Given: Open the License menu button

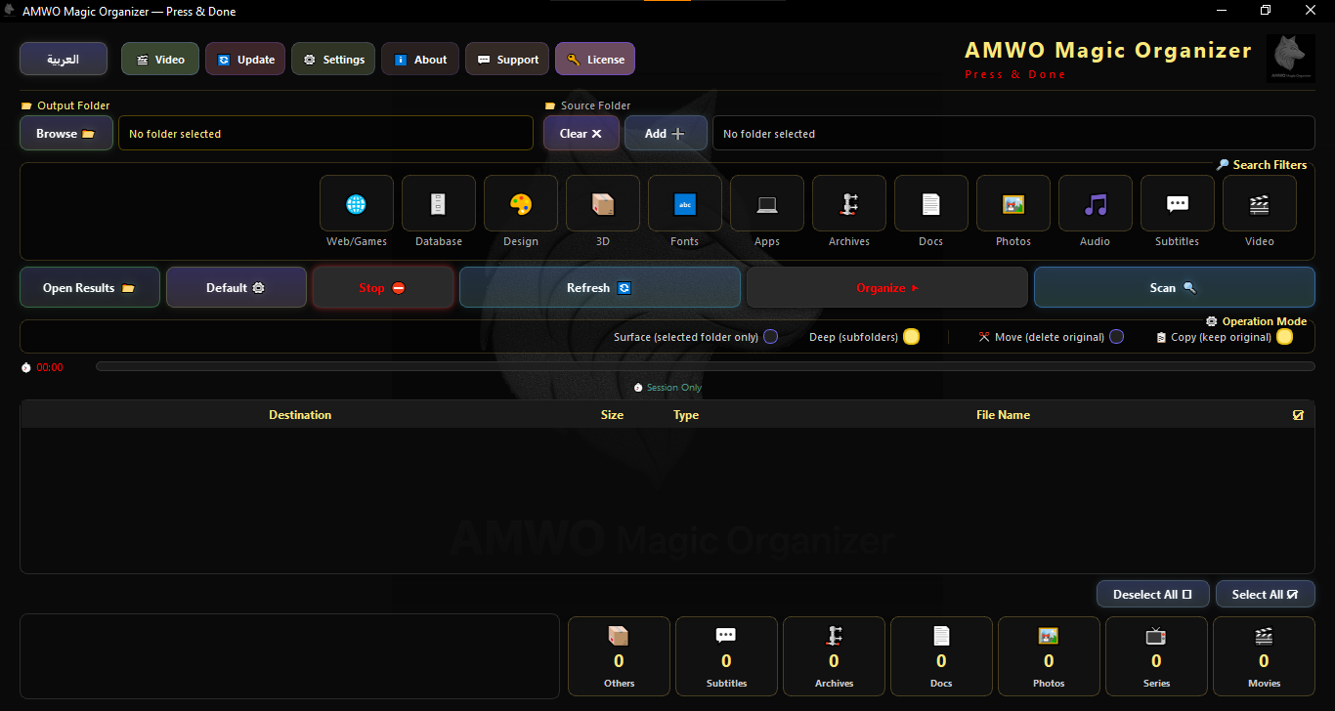Looking at the screenshot, I should coord(595,60).
